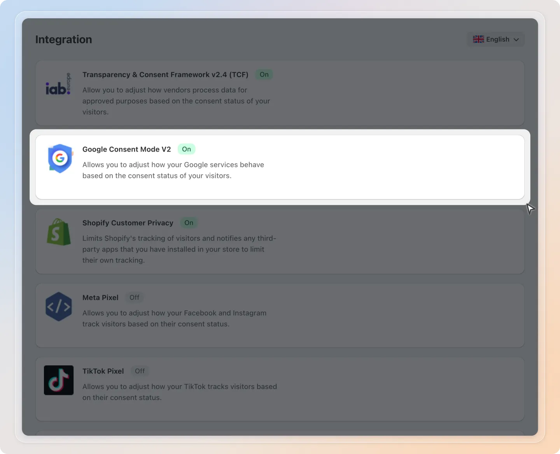Click the Shopify bag icon

[x=59, y=232]
